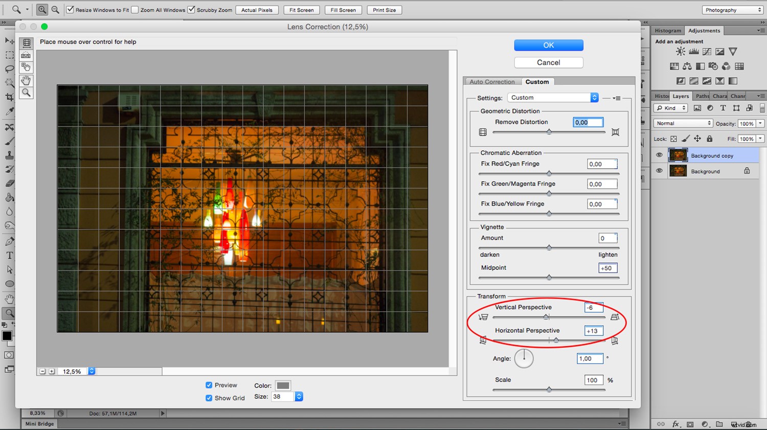The image size is (767, 430).
Task: Open the Channels panel tab
Action: tap(737, 96)
